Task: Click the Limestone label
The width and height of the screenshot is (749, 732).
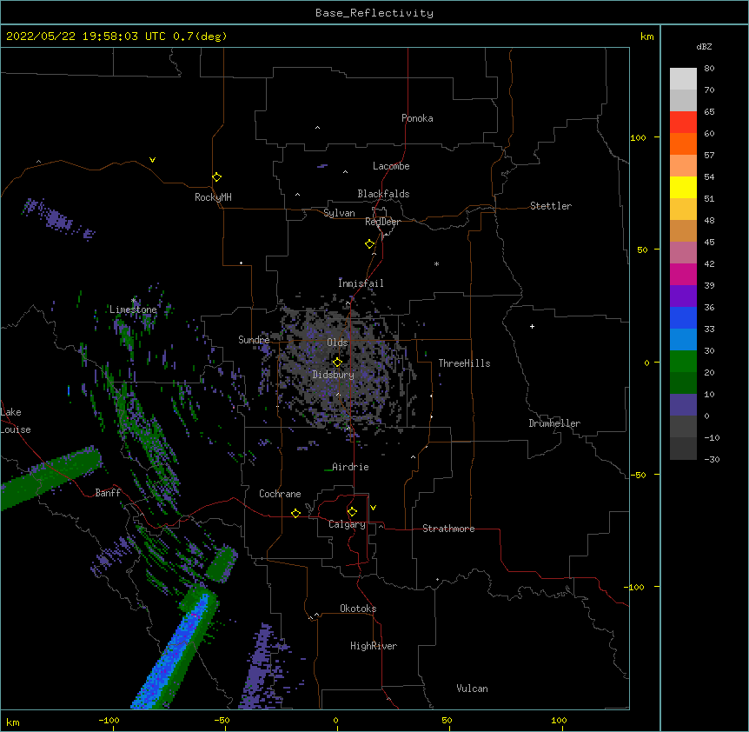Action: pos(133,309)
